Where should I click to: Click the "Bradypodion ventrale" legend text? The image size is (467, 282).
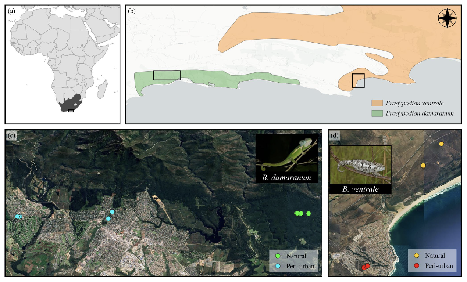coord(413,103)
